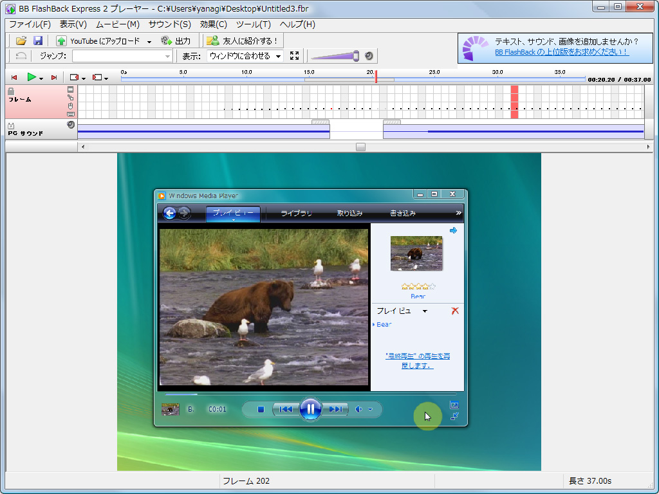Toggle the lock on the フレーム track
The width and height of the screenshot is (659, 494).
coord(11,91)
